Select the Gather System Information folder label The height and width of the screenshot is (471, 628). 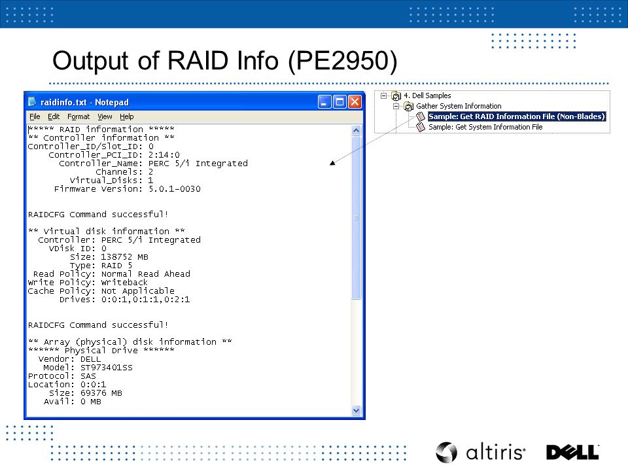459,106
